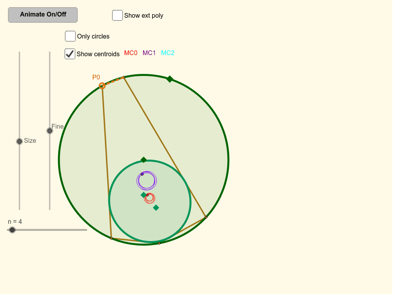Click the MC0 red label
This screenshot has width=393, height=295.
coord(131,53)
